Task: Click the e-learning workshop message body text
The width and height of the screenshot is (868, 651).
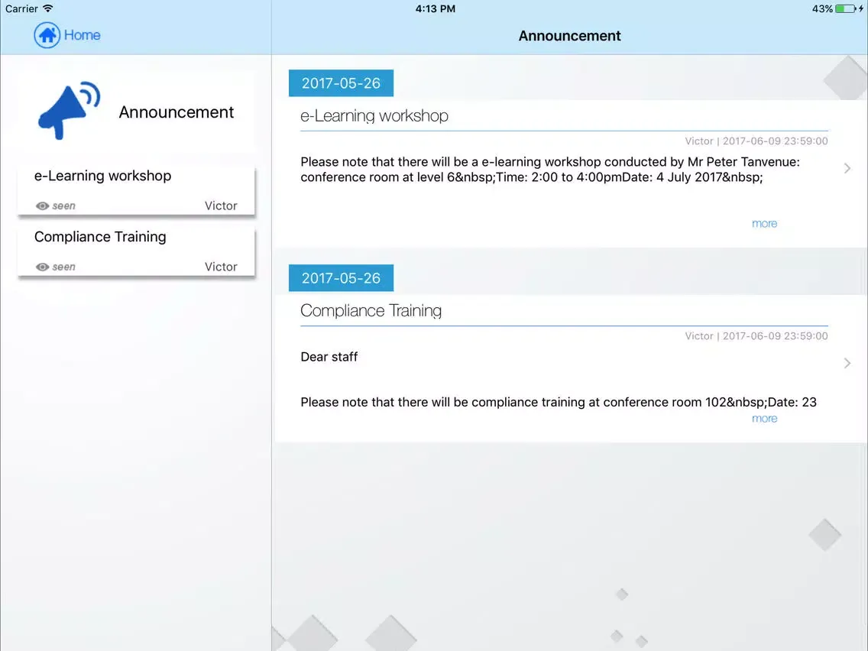Action: coord(550,170)
